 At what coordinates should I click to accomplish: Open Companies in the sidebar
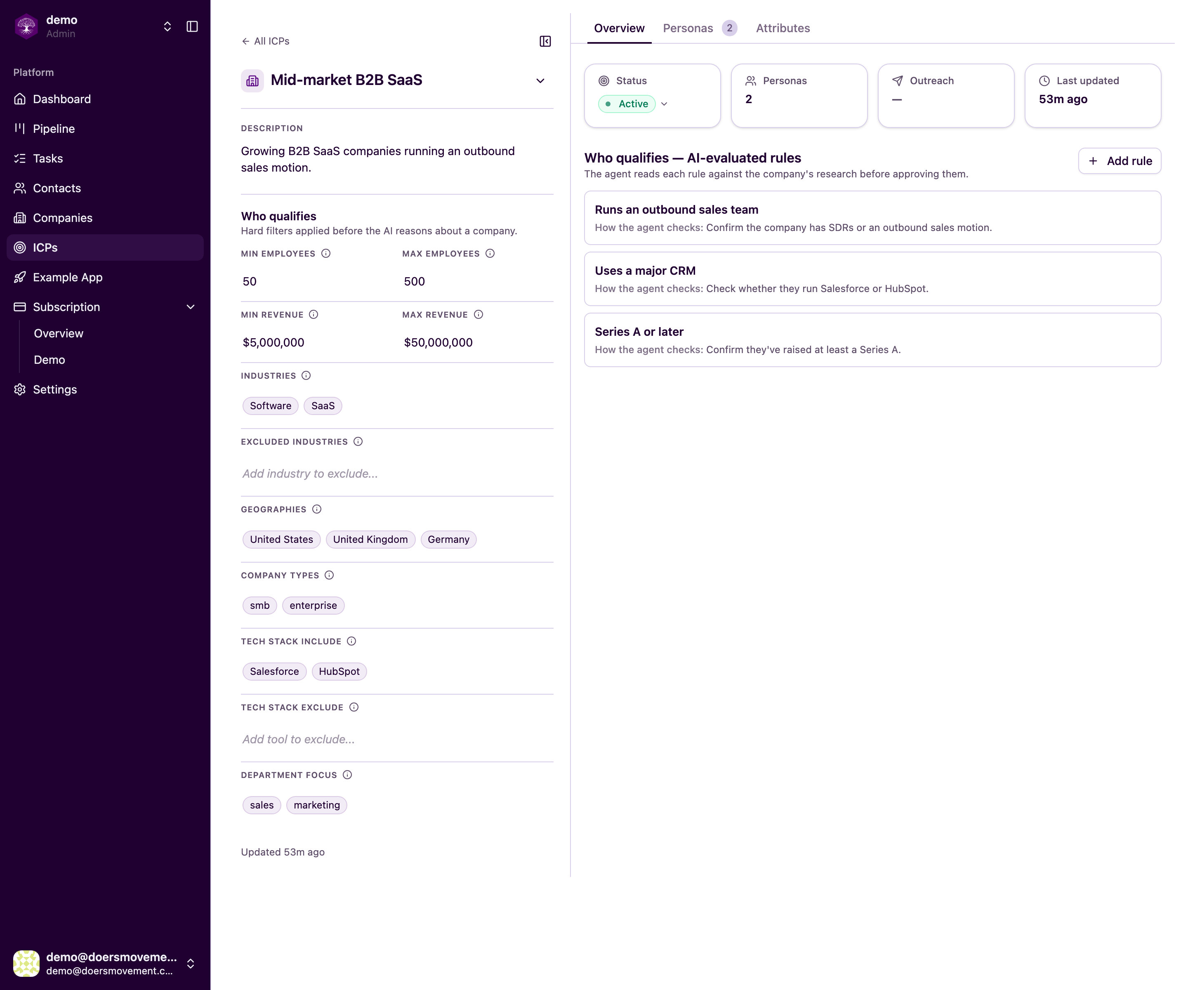105,218
